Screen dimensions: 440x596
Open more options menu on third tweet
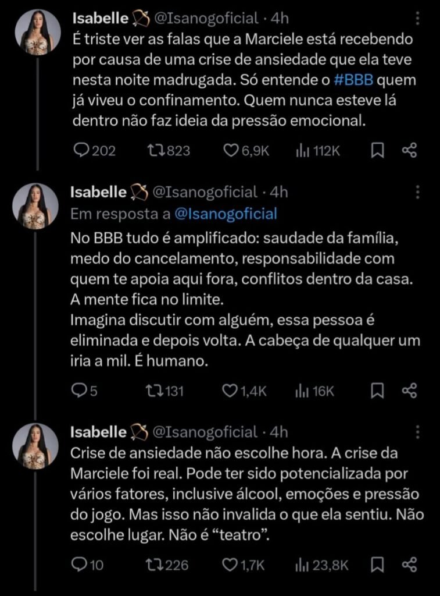pyautogui.click(x=418, y=432)
